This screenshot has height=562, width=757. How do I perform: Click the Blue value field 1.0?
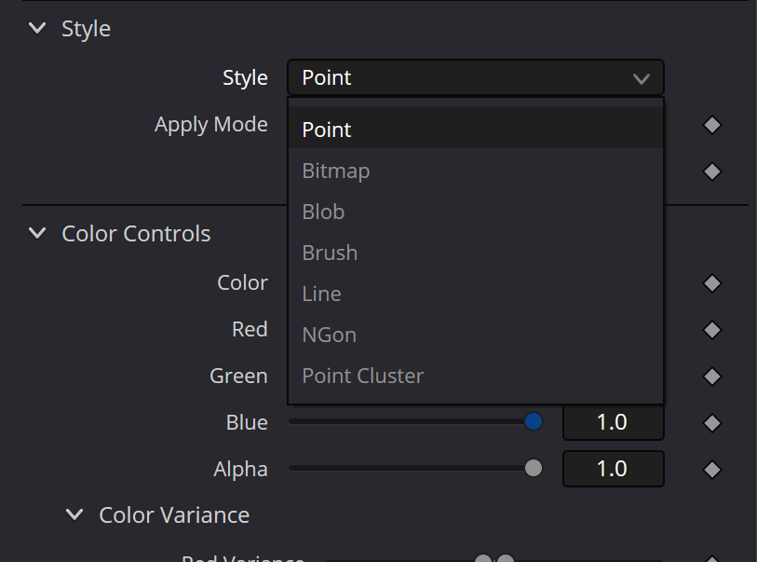(x=613, y=422)
